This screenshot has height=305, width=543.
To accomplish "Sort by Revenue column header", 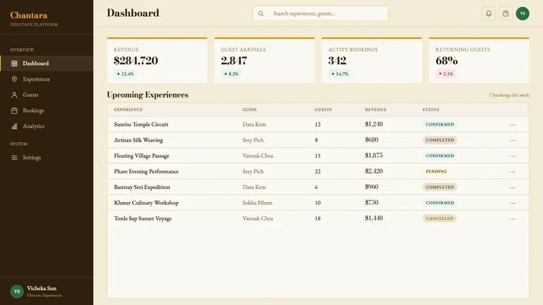I will pyautogui.click(x=376, y=109).
